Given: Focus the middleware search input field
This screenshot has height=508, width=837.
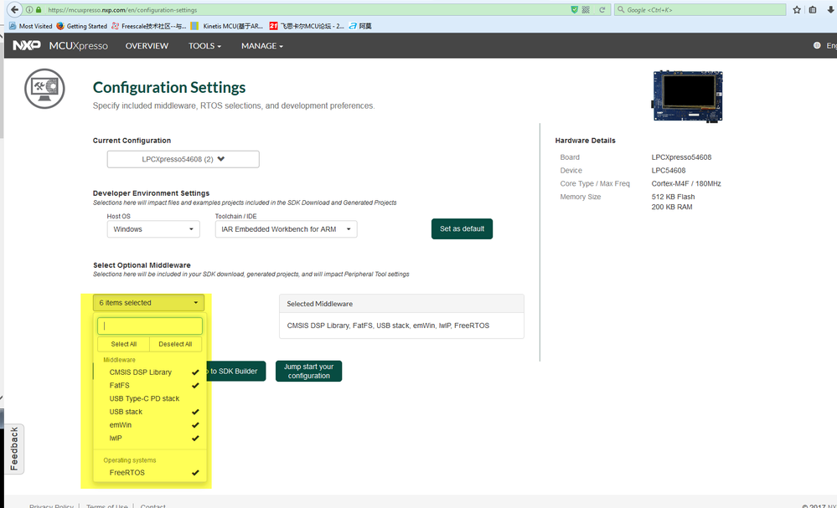Looking at the screenshot, I should 150,326.
